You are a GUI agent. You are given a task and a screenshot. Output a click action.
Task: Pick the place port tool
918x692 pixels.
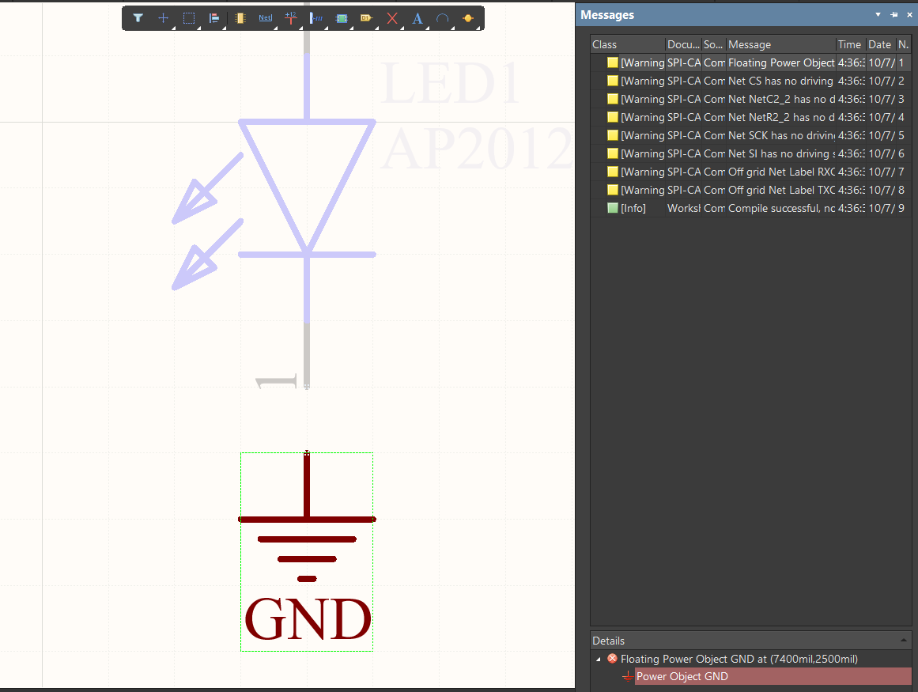(367, 18)
